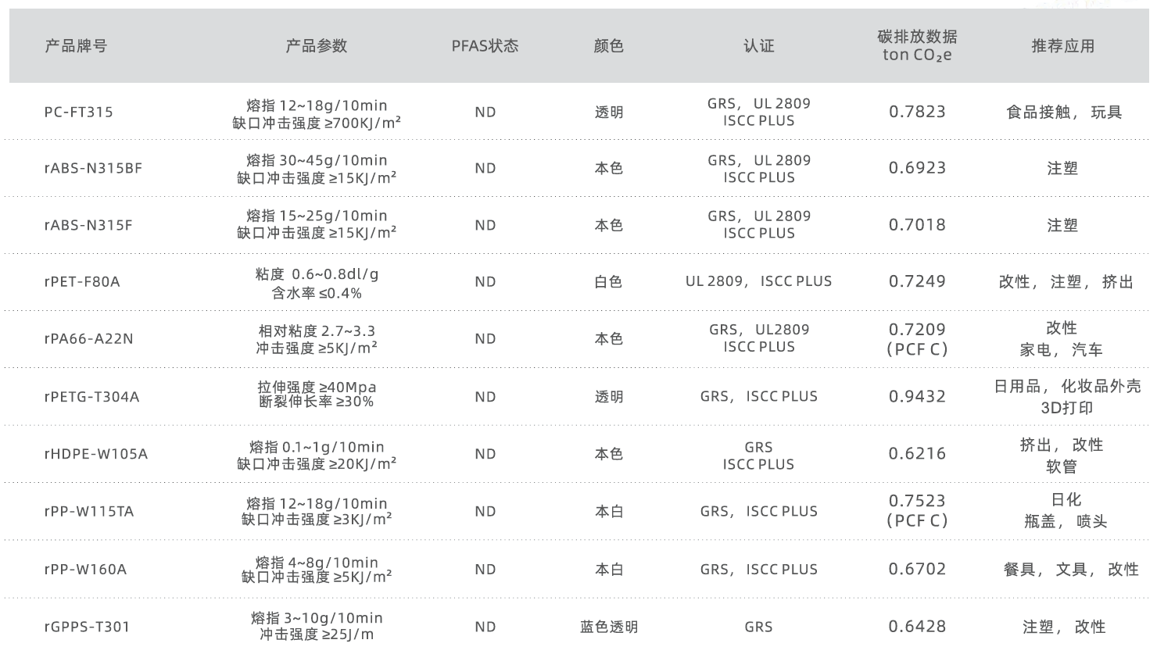Click carbon emission value 0.9432
The width and height of the screenshot is (1157, 654).
point(917,396)
